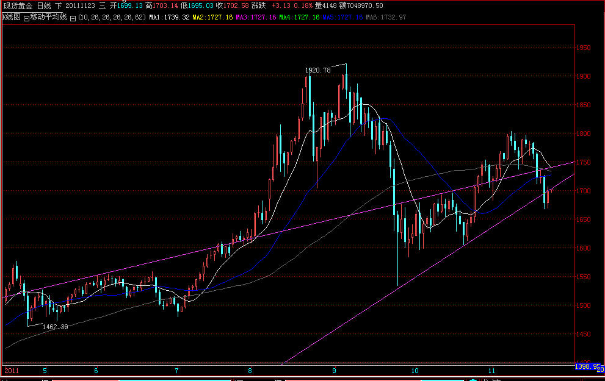Select the magenta MA3 legend entry

point(256,17)
